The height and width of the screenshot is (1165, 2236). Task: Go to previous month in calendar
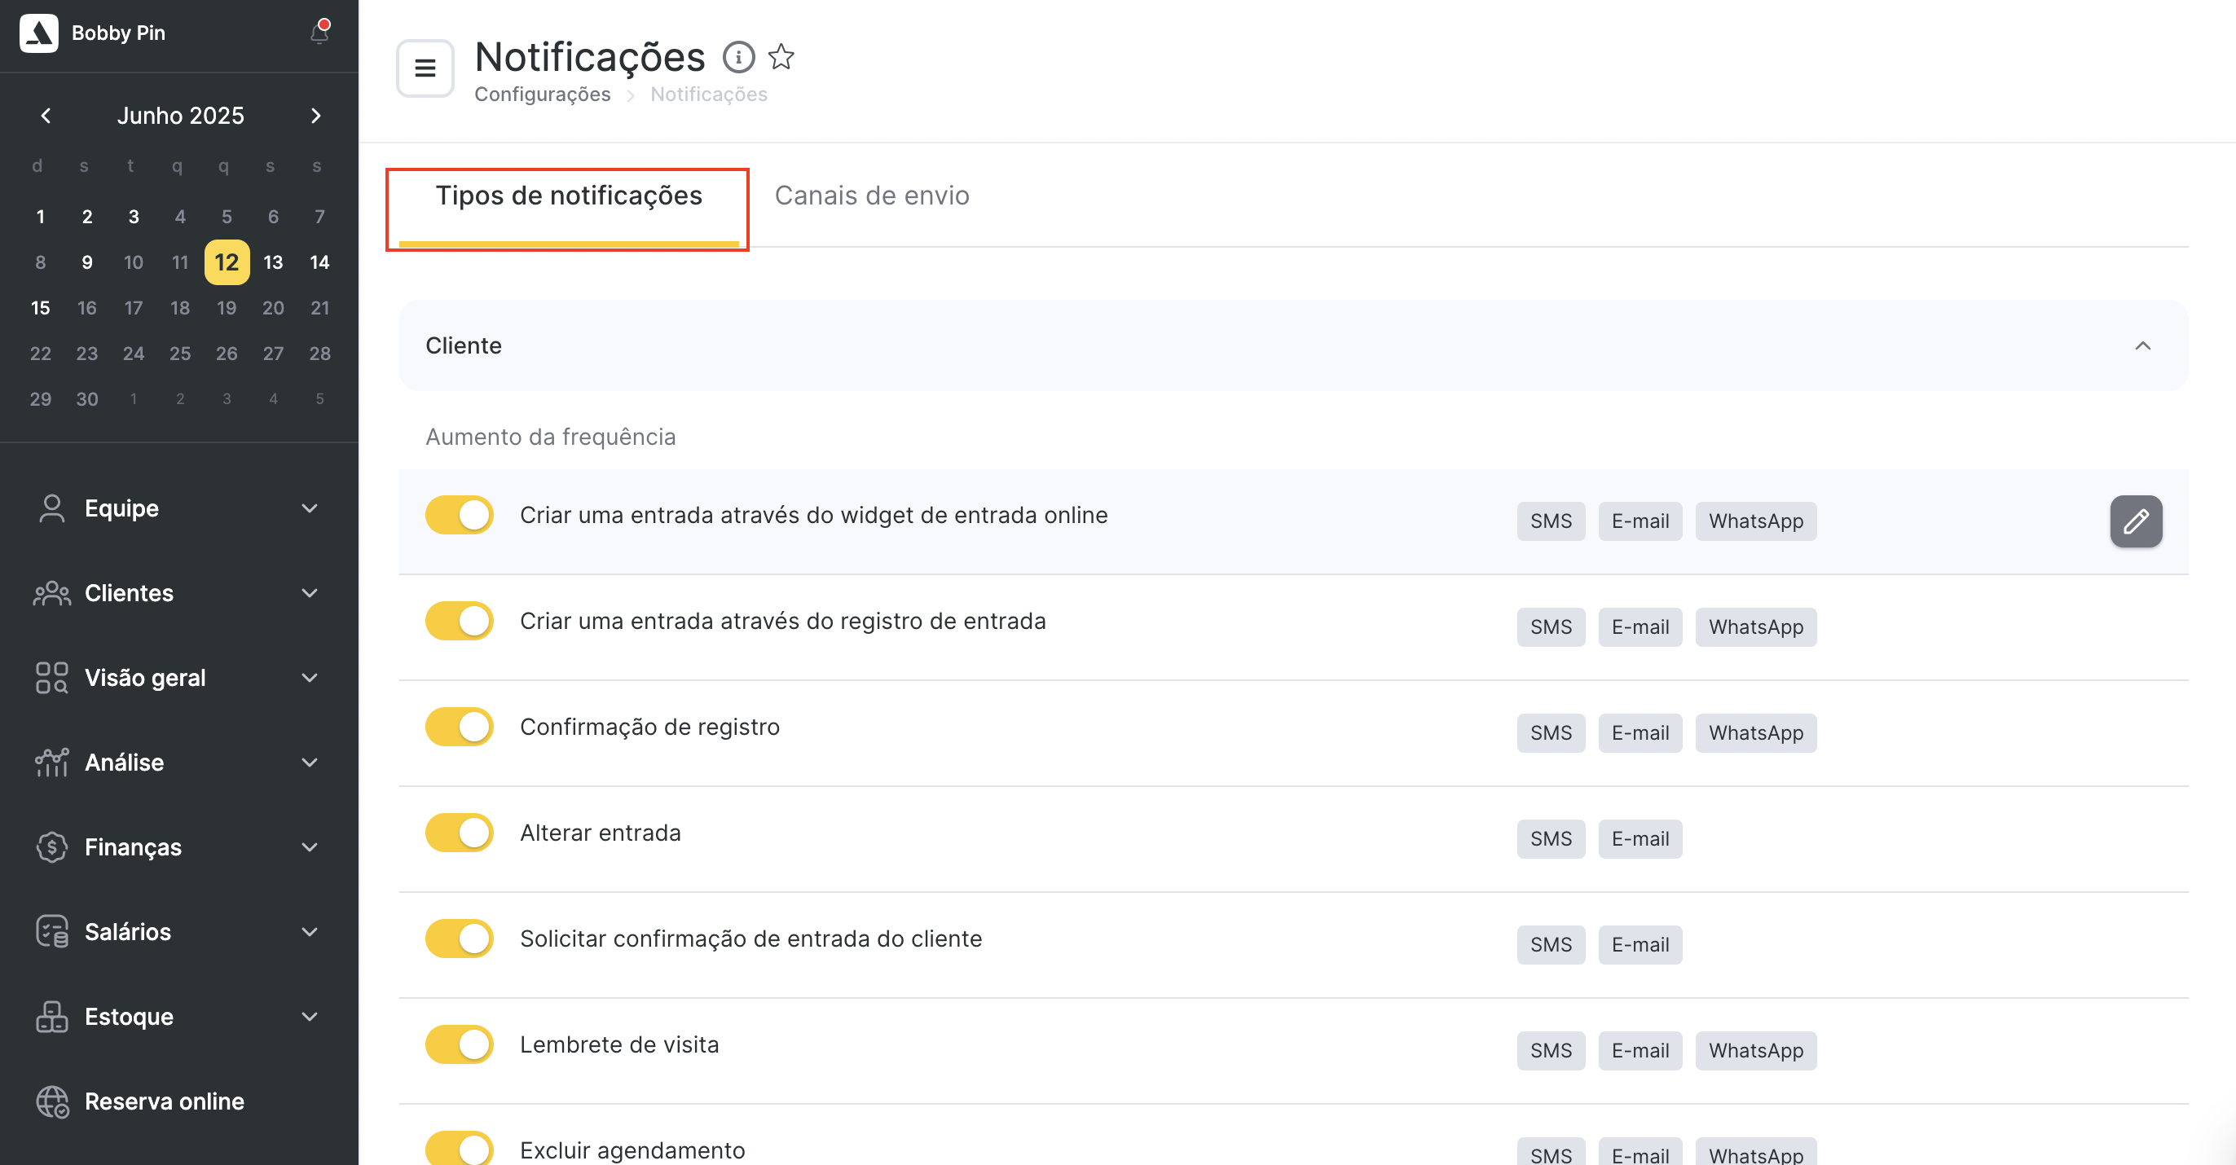coord(46,116)
